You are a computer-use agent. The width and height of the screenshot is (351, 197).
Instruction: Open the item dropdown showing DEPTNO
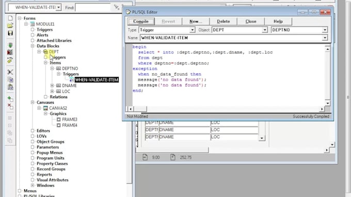click(x=325, y=30)
